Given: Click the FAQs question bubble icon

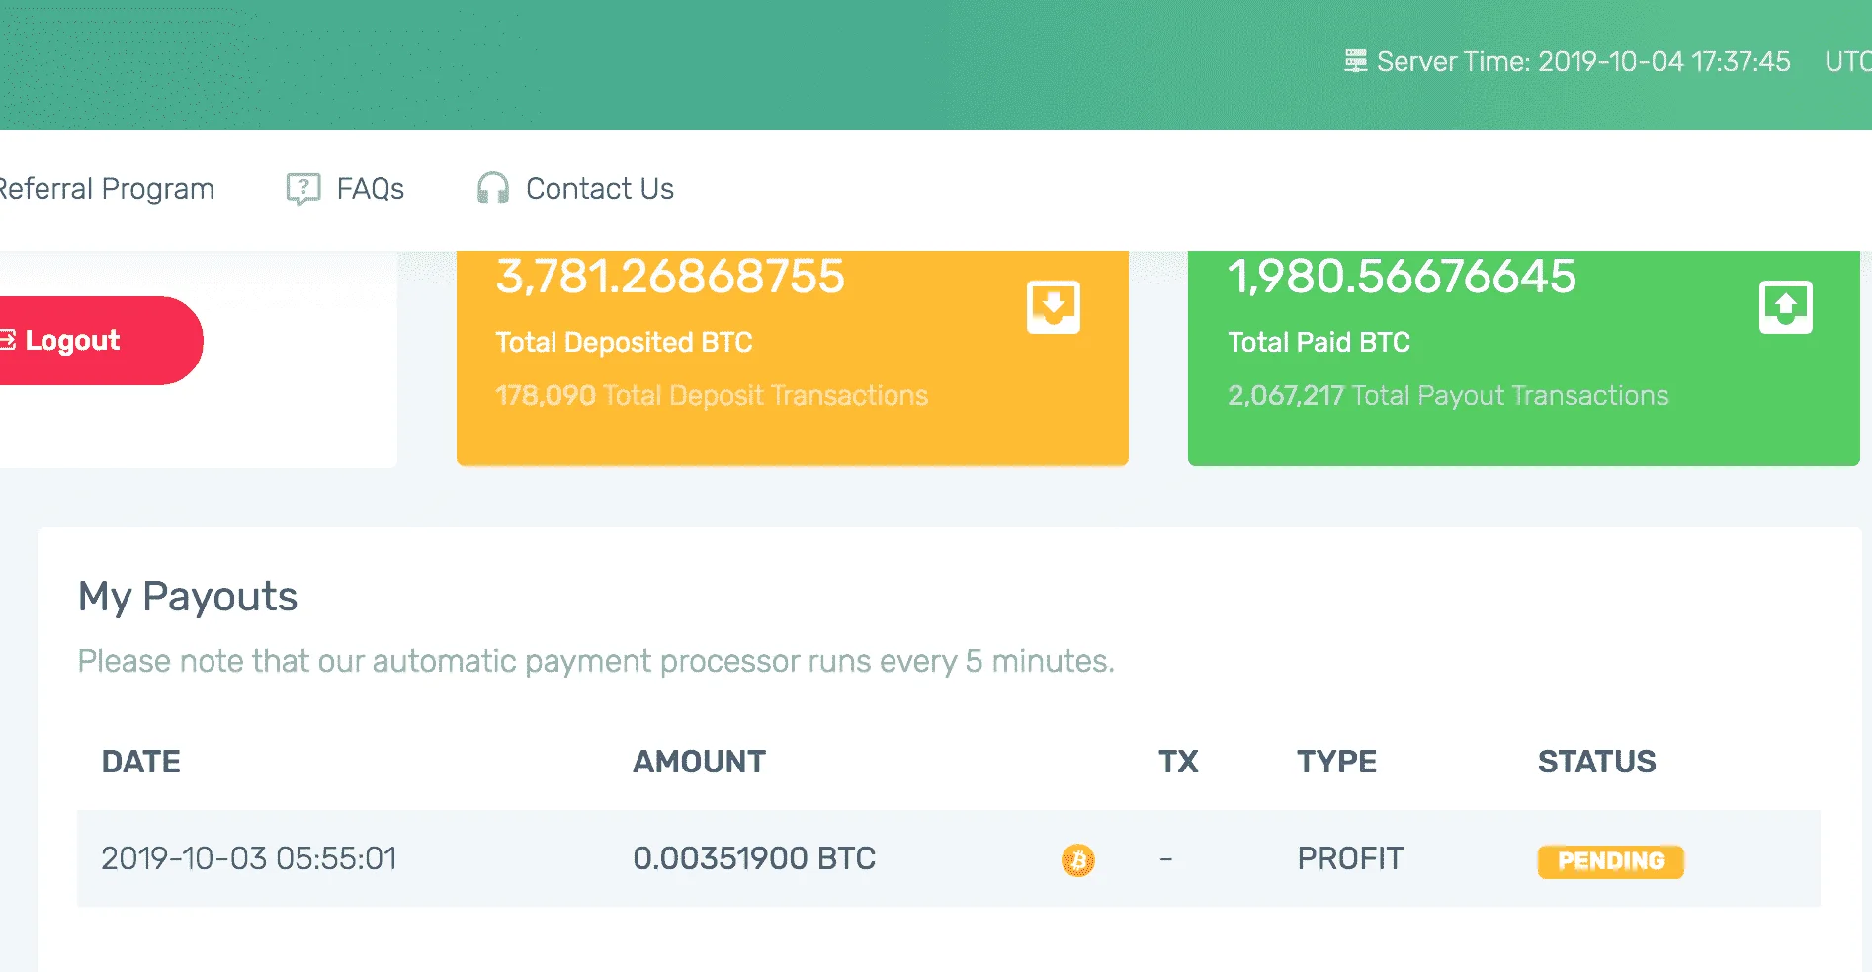Looking at the screenshot, I should [303, 189].
